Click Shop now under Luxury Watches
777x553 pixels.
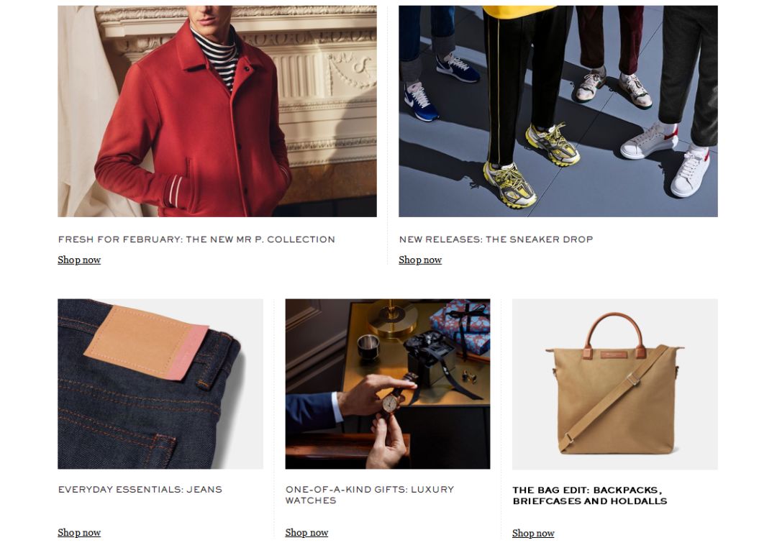click(x=306, y=532)
